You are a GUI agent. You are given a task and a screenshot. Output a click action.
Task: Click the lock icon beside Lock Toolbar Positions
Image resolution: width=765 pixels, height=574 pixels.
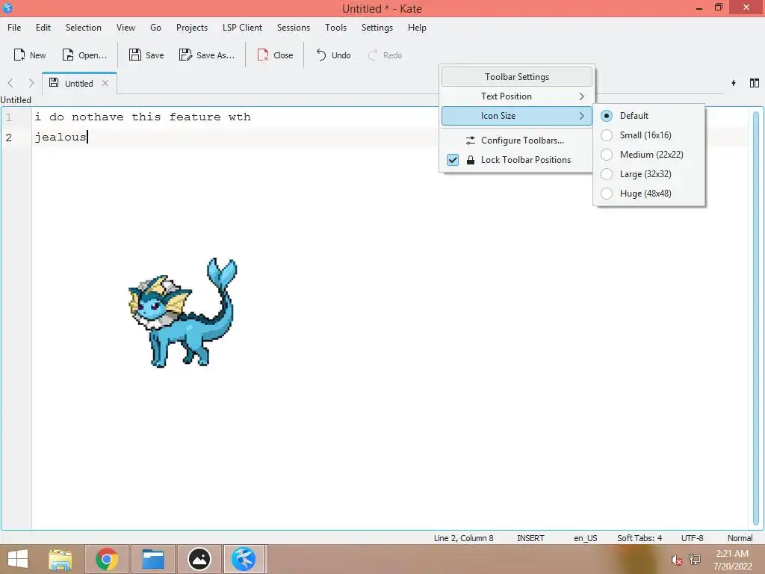(471, 160)
